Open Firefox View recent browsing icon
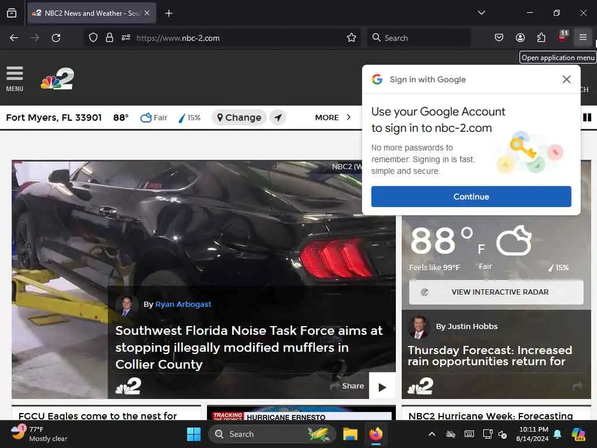The image size is (597, 448). (12, 13)
